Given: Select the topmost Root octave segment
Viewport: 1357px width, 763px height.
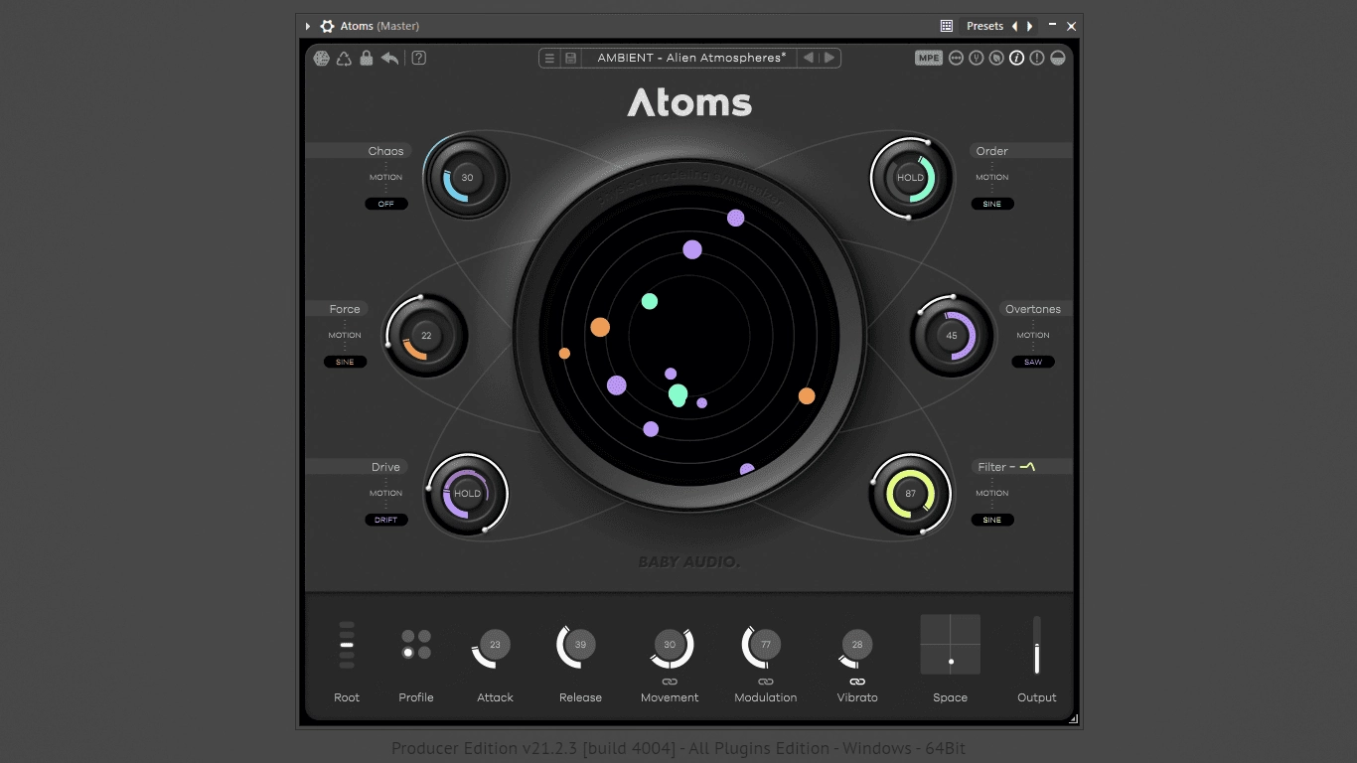Looking at the screenshot, I should pos(347,625).
